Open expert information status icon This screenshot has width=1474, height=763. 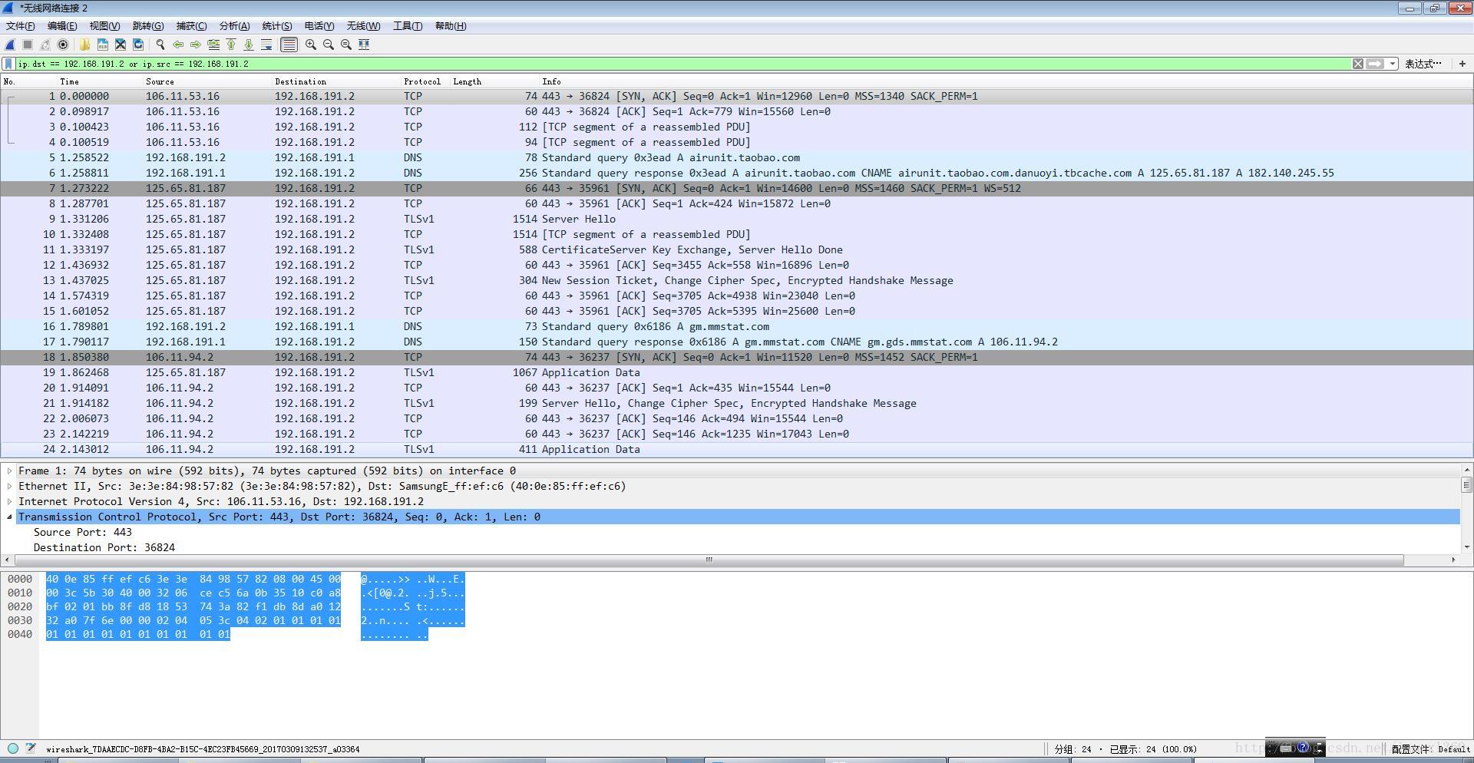(13, 748)
